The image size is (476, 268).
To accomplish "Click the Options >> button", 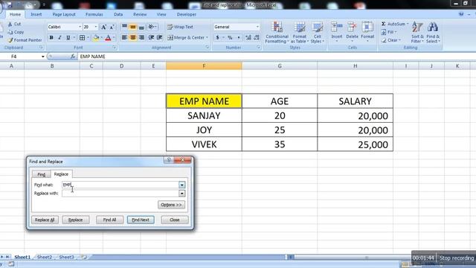I will (171, 205).
